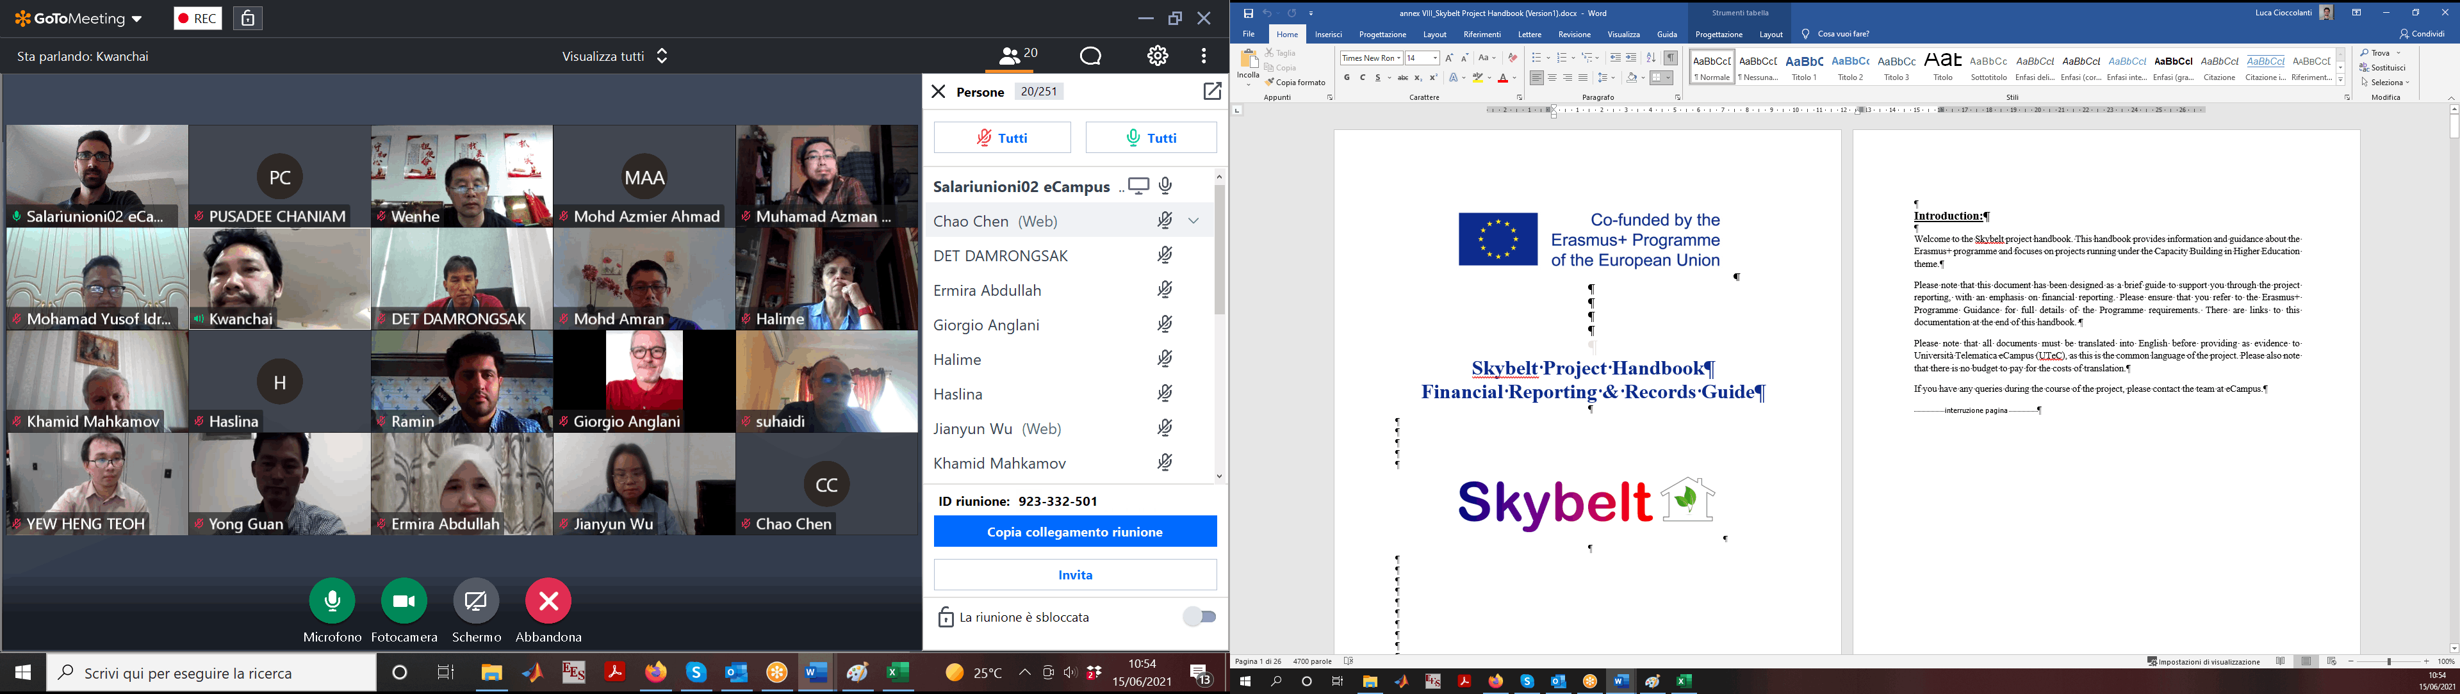Apply superscript formatting in Word
The image size is (2460, 694).
[x=1434, y=77]
